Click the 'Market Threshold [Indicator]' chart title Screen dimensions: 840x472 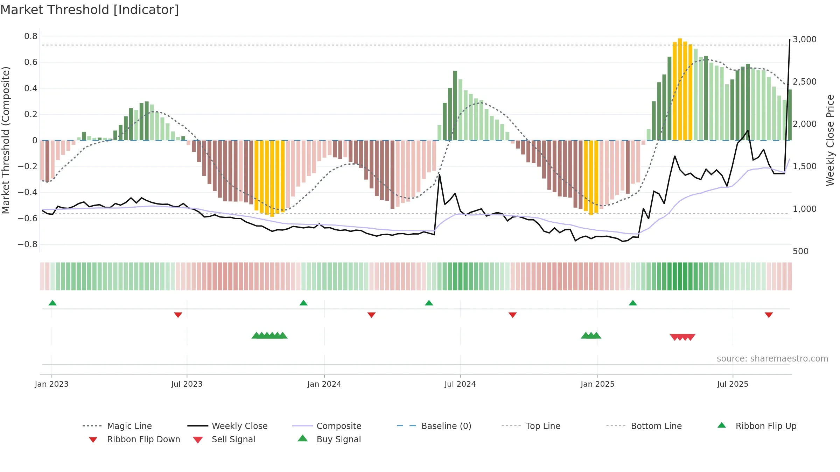tap(90, 10)
